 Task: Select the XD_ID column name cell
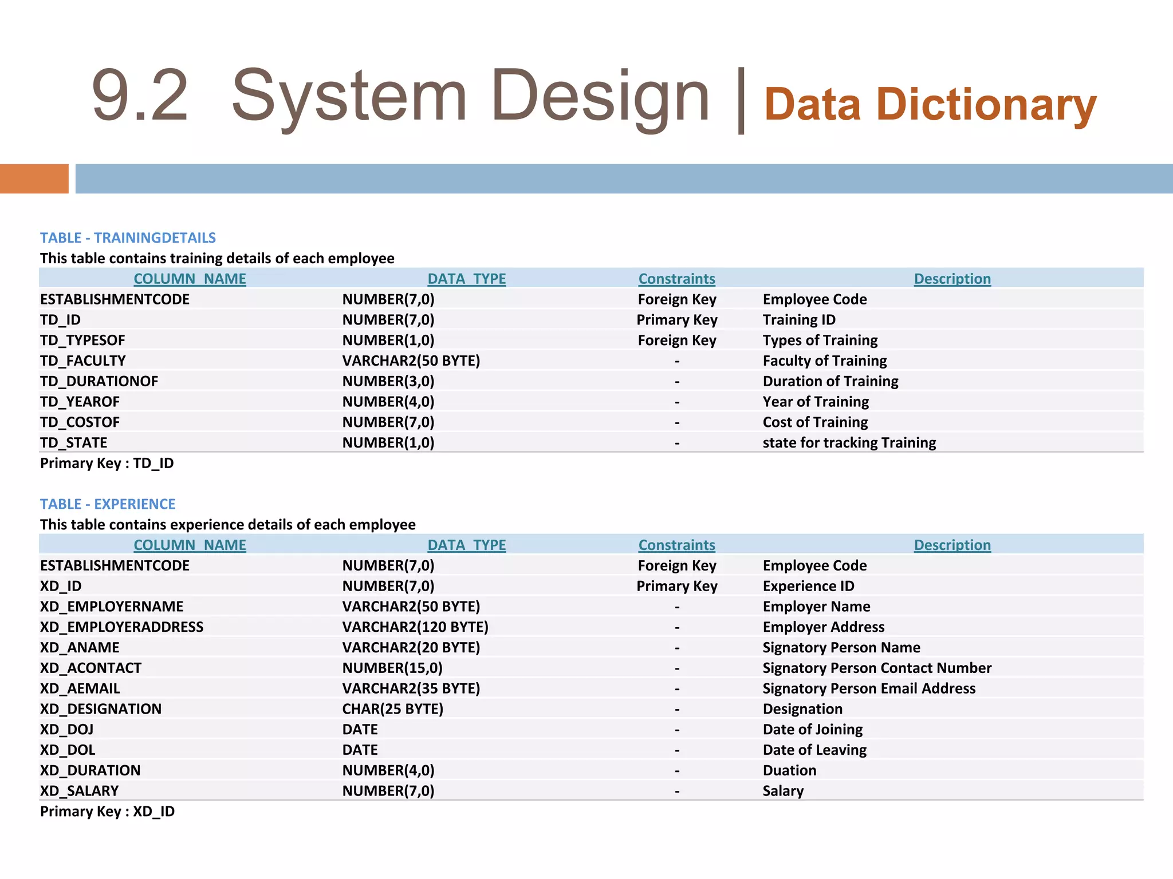pyautogui.click(x=61, y=586)
